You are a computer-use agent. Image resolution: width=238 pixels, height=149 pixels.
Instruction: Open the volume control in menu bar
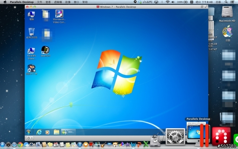173,2
